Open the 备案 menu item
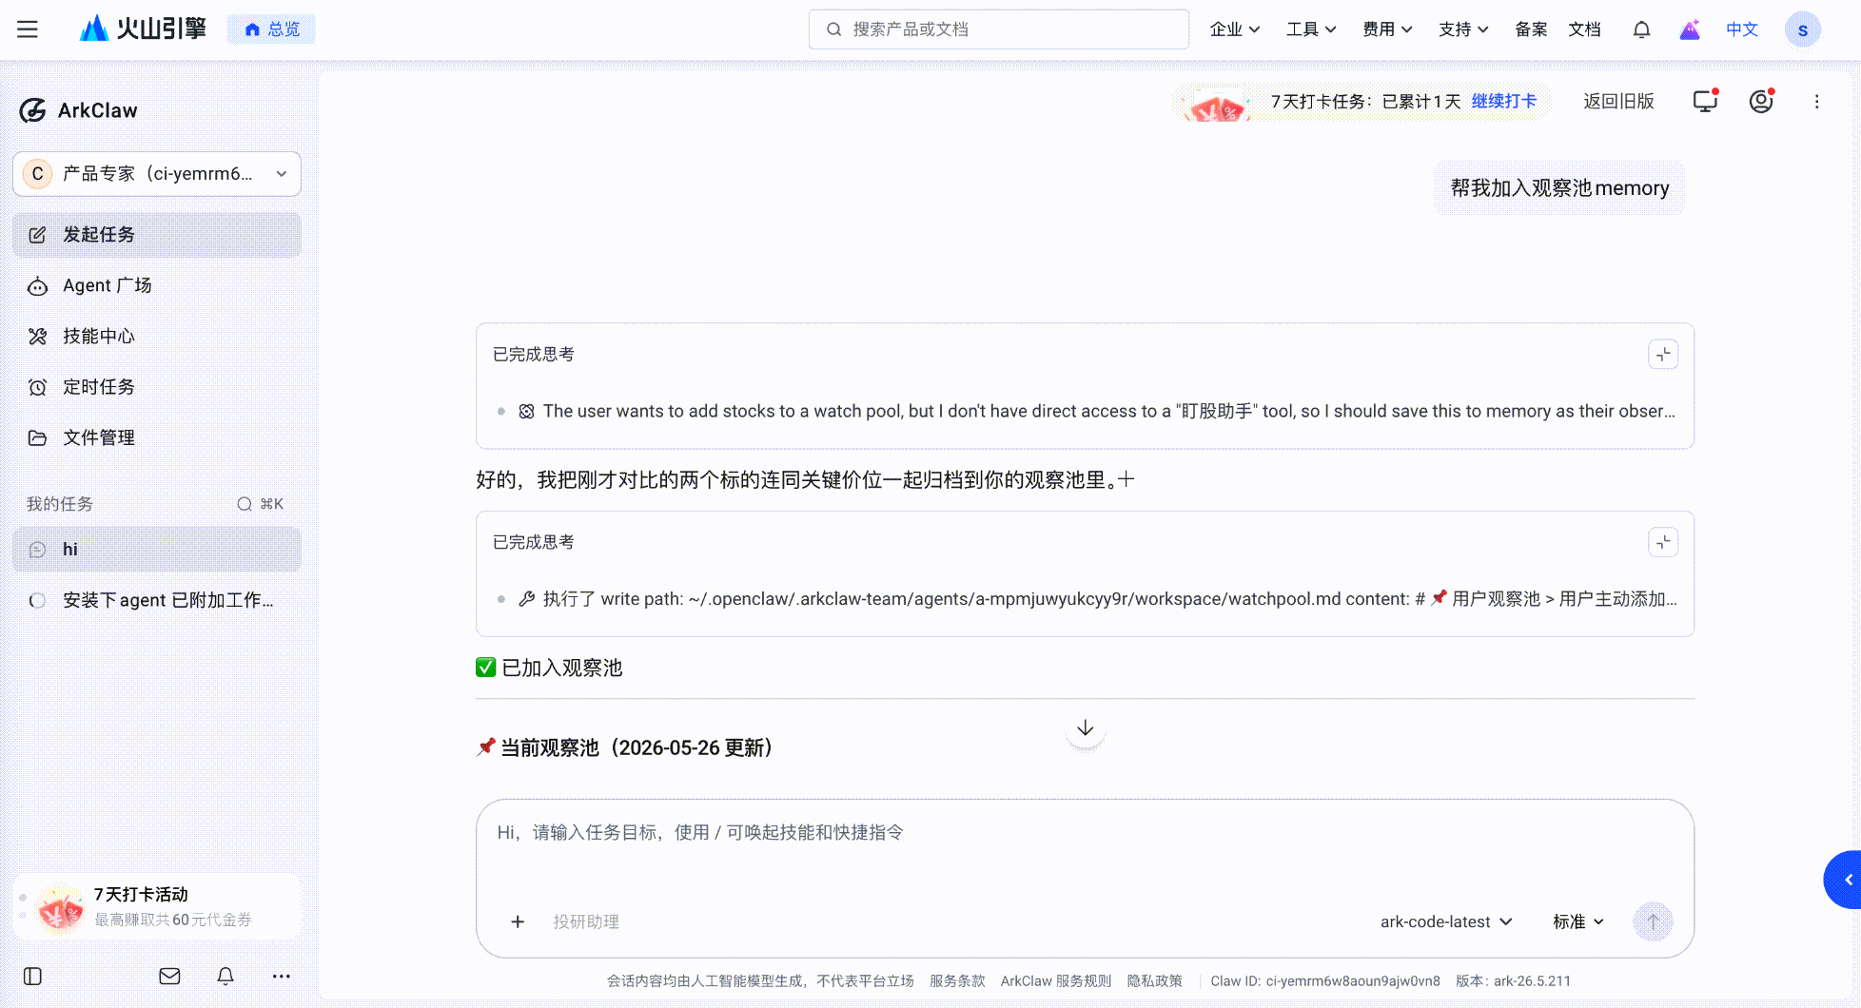Screen dimensions: 1861x1008 (1531, 29)
